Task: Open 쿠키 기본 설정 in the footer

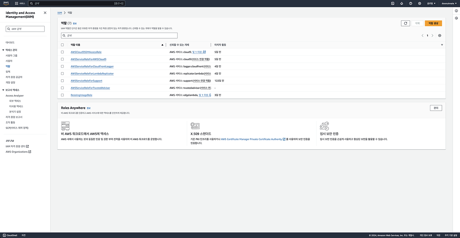Action: 451,235
